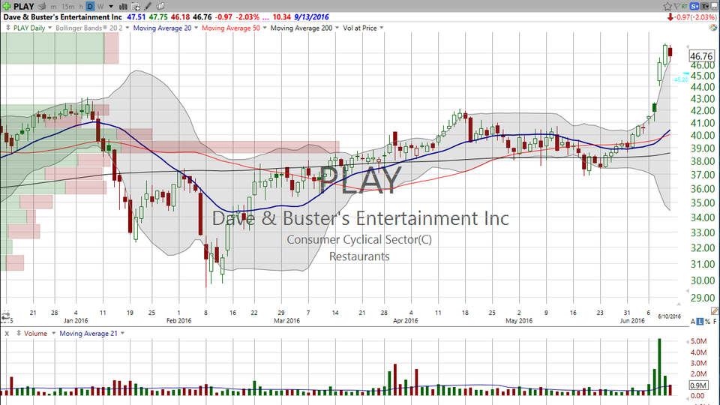
Task: Click the up-down arrows beside Volume
Action: pos(18,333)
